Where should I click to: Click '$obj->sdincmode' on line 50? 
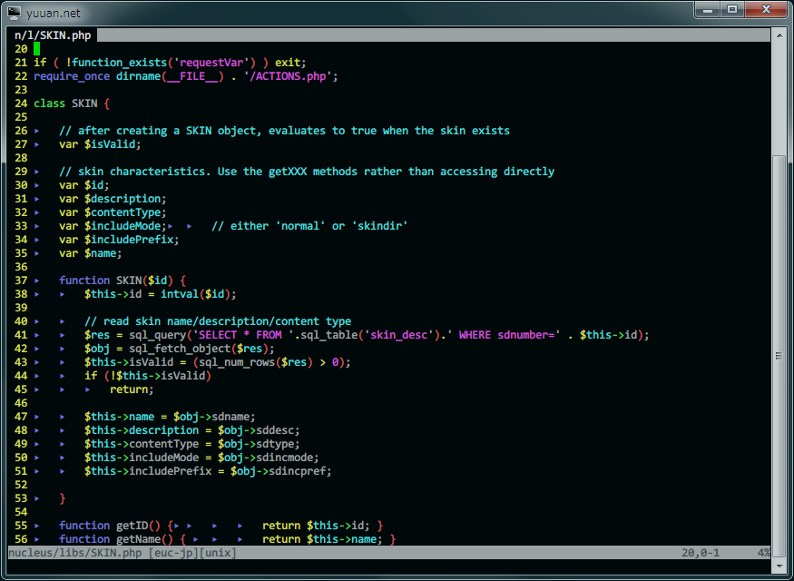(x=266, y=458)
